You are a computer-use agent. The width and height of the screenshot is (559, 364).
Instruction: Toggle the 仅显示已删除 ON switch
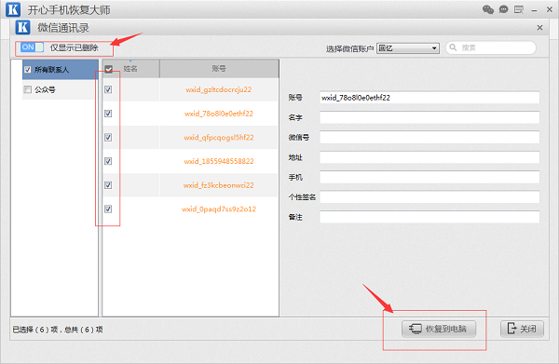[32, 47]
